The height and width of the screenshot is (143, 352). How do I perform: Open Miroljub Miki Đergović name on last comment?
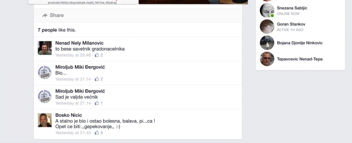click(80, 91)
